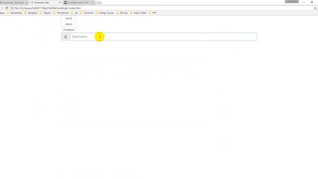The height and width of the screenshot is (179, 318).
Task: Click the About nav link
Action: click(69, 24)
